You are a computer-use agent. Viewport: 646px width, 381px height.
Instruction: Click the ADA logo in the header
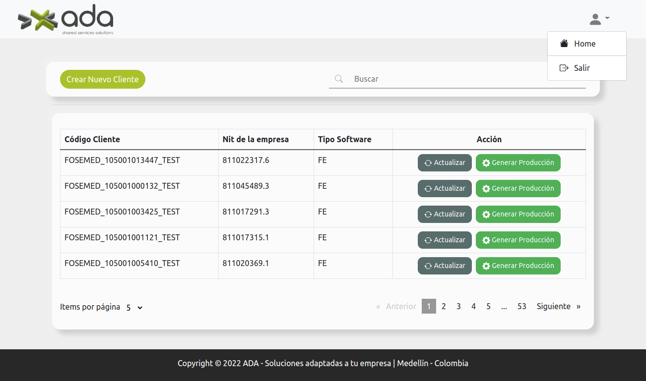(65, 20)
